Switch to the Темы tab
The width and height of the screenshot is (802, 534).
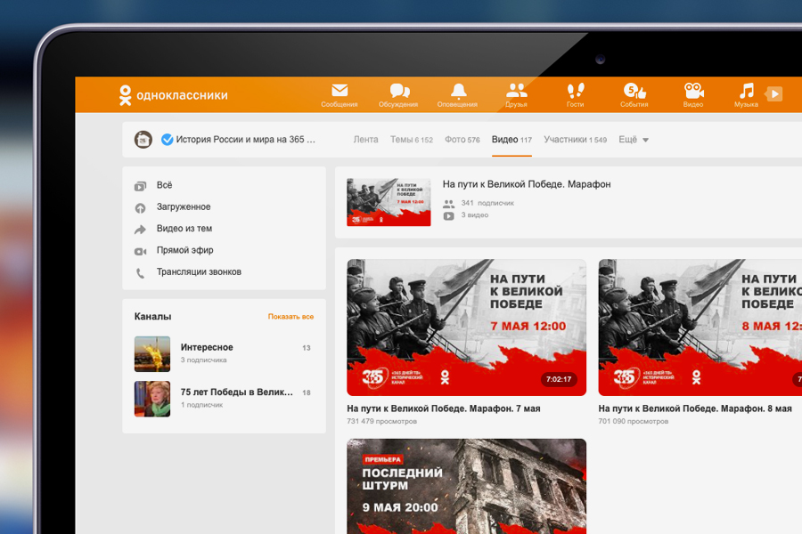click(411, 140)
